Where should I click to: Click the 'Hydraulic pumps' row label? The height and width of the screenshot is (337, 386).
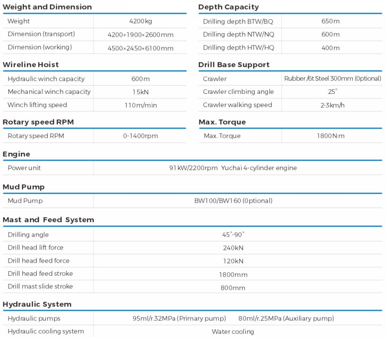[34, 318]
